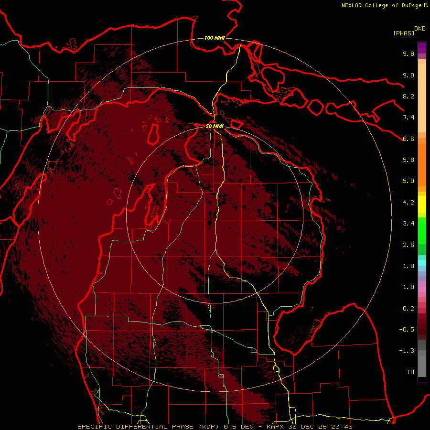Click the 2.6 legend value
This screenshot has width=430, height=430.
(x=408, y=245)
